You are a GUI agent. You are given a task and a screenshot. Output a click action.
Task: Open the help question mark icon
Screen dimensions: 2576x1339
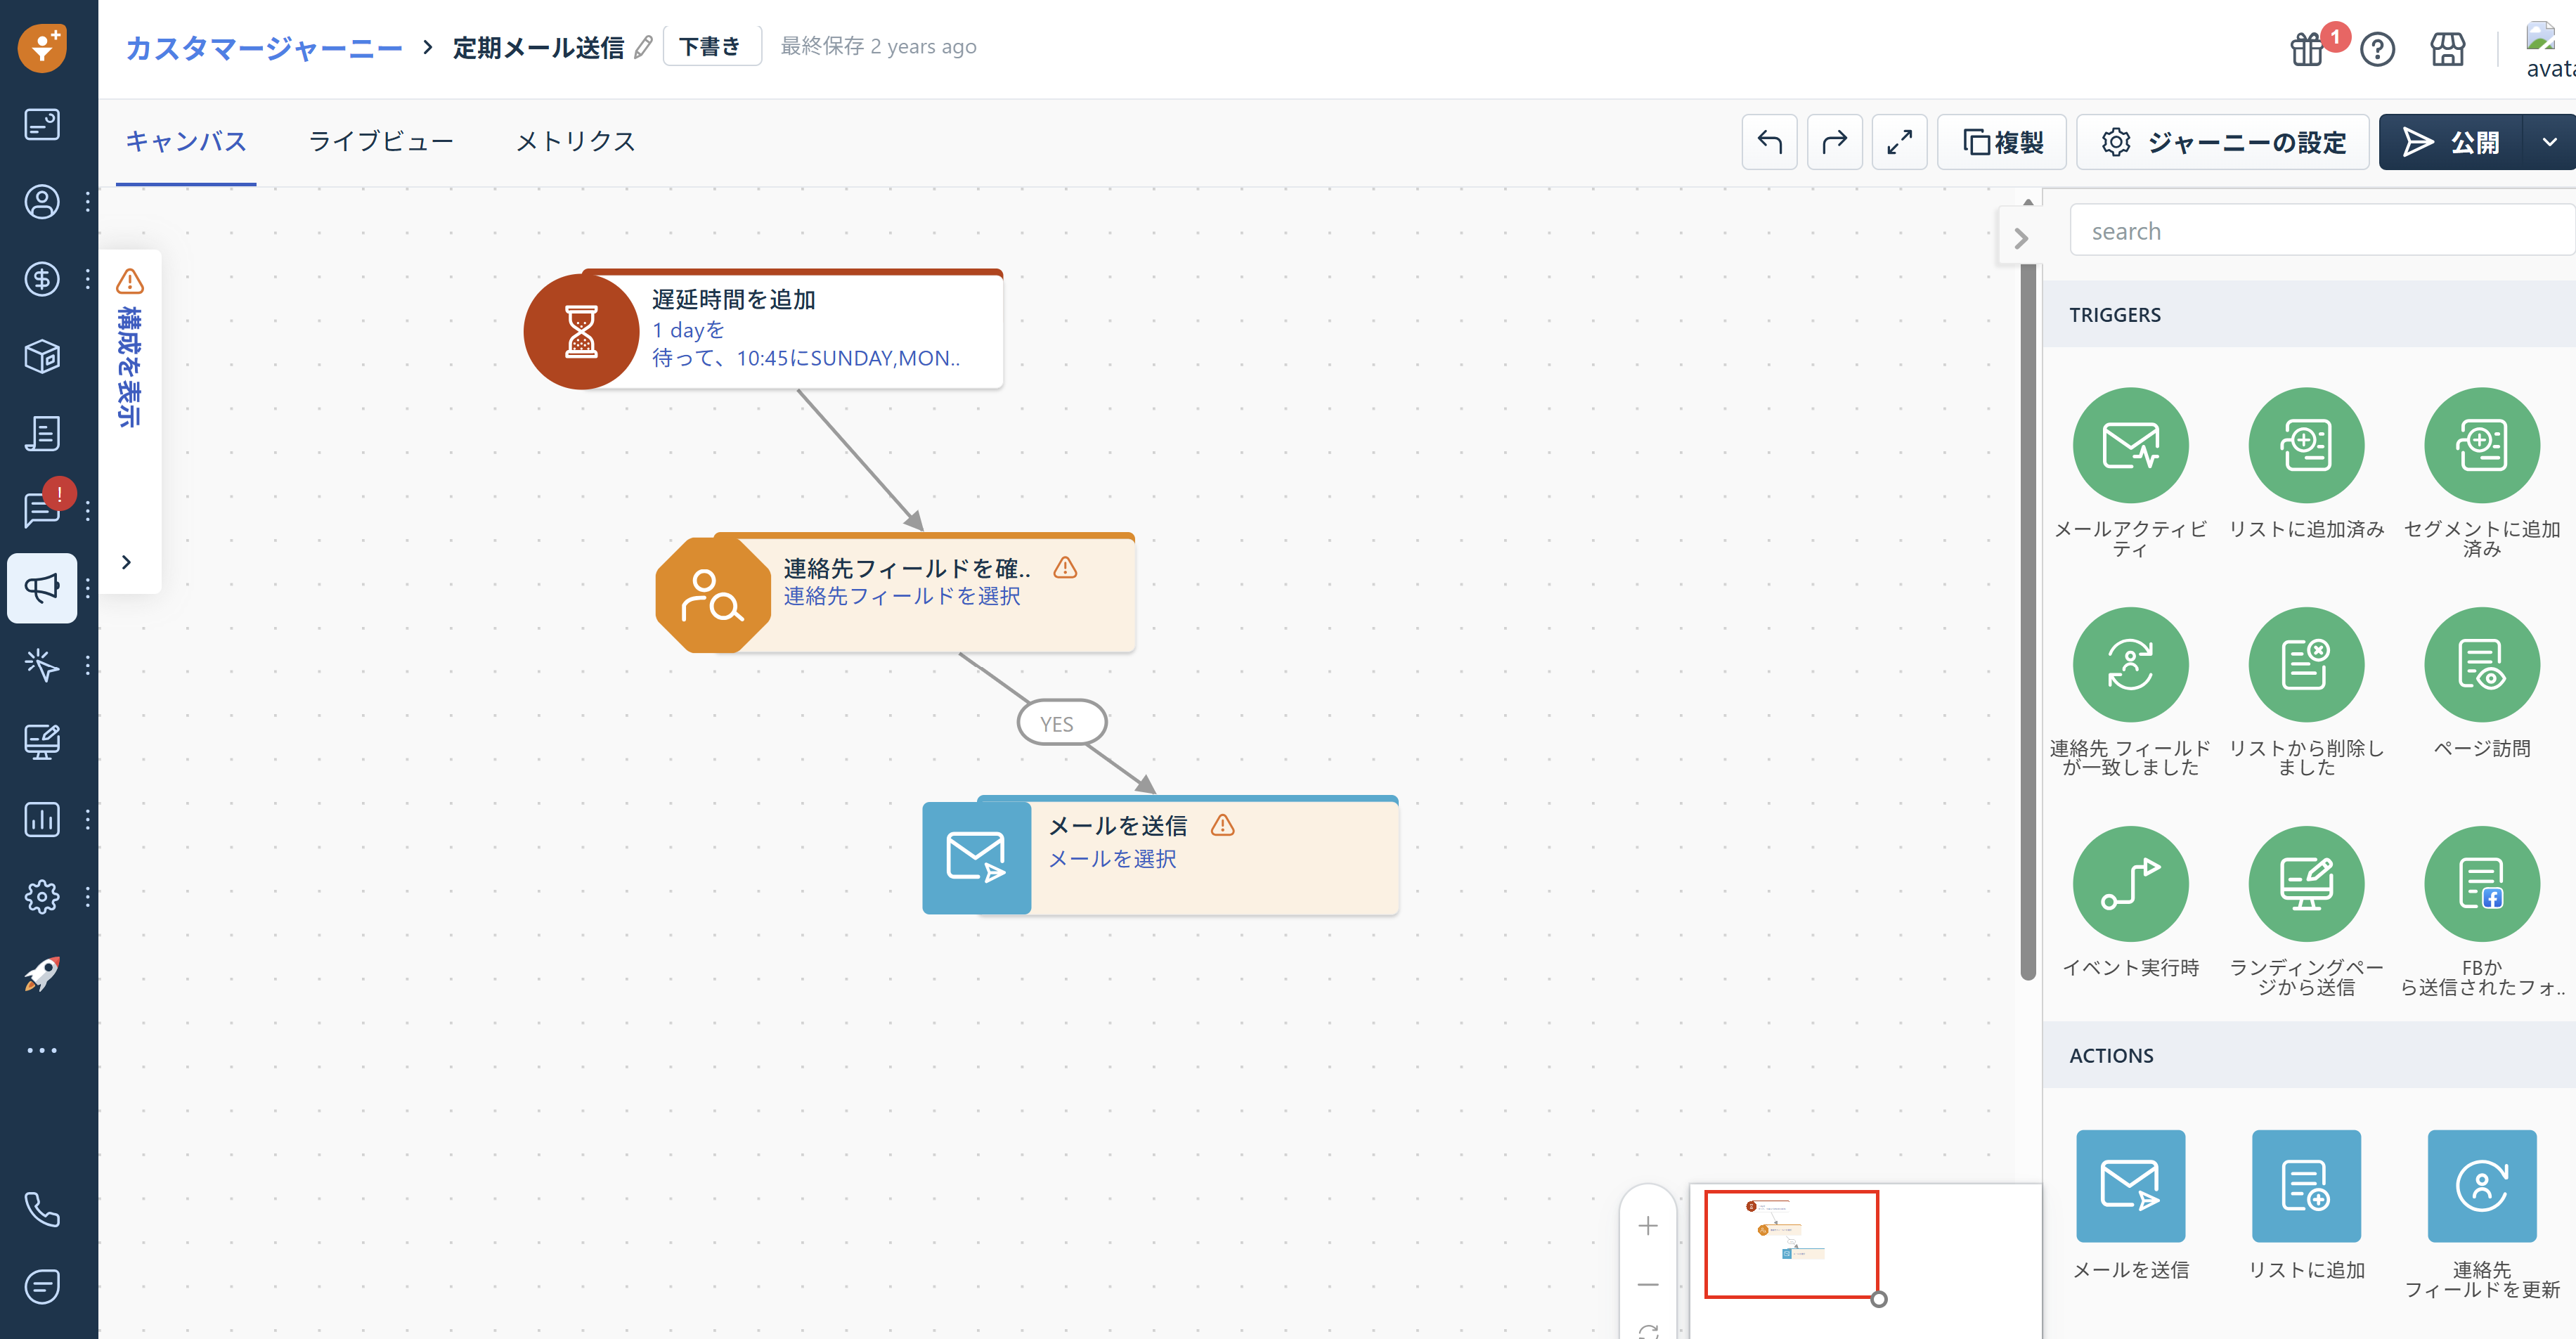[x=2377, y=48]
